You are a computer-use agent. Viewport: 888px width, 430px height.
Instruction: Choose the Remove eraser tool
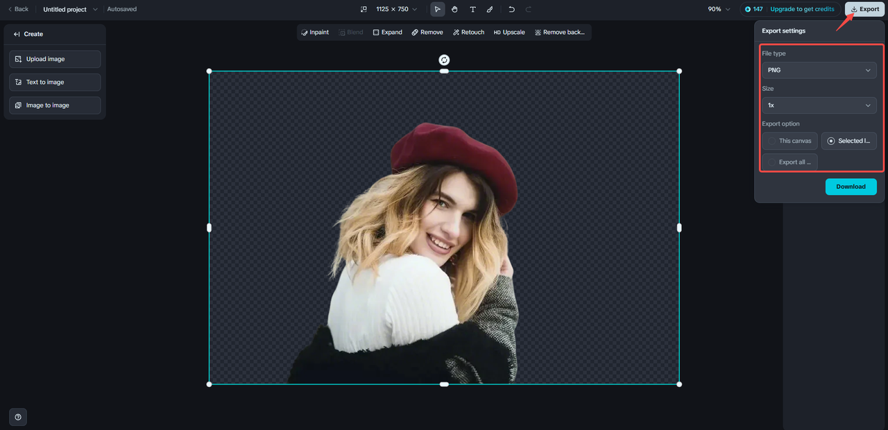(x=427, y=32)
